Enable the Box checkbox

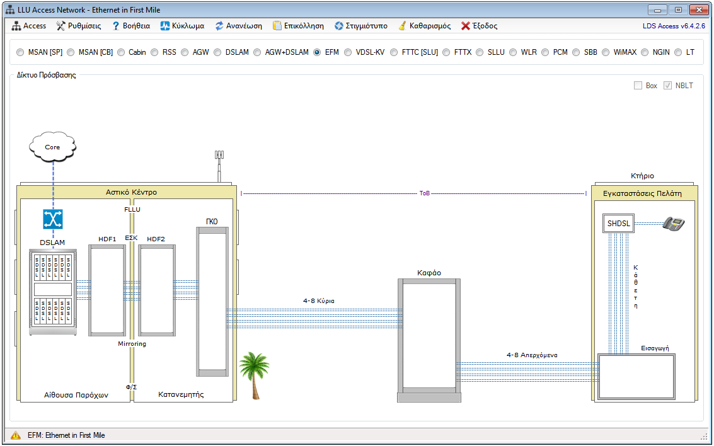tap(638, 86)
